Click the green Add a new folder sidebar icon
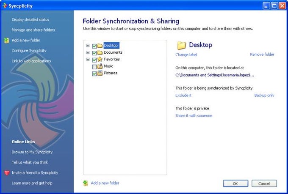Screen dimensions: 288x194 pos(7,40)
